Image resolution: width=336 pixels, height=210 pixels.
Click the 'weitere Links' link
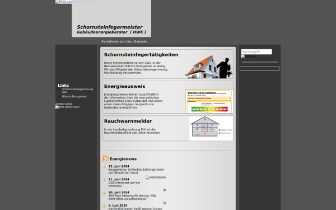point(64,104)
